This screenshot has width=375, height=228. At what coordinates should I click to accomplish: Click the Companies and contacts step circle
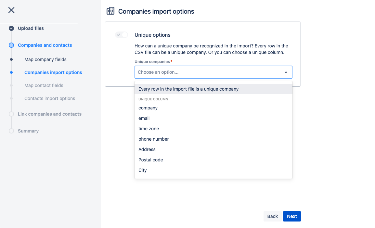11,45
